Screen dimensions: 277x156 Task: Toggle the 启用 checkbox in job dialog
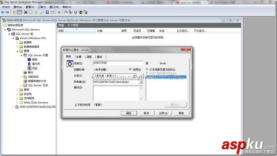(131, 69)
